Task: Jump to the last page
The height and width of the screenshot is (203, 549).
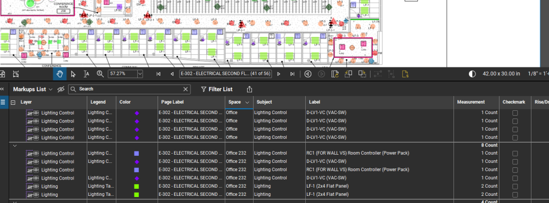Action: pos(292,74)
